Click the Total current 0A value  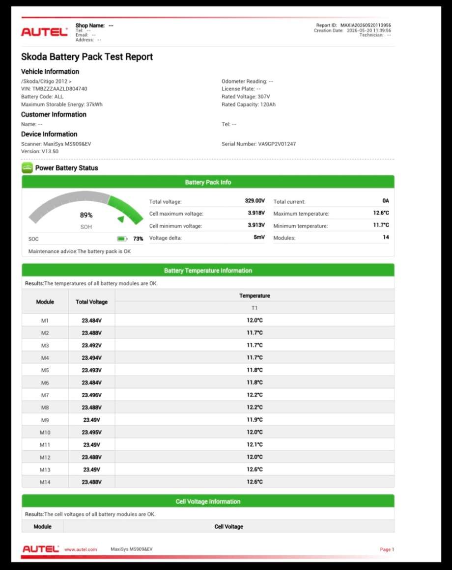click(x=386, y=201)
